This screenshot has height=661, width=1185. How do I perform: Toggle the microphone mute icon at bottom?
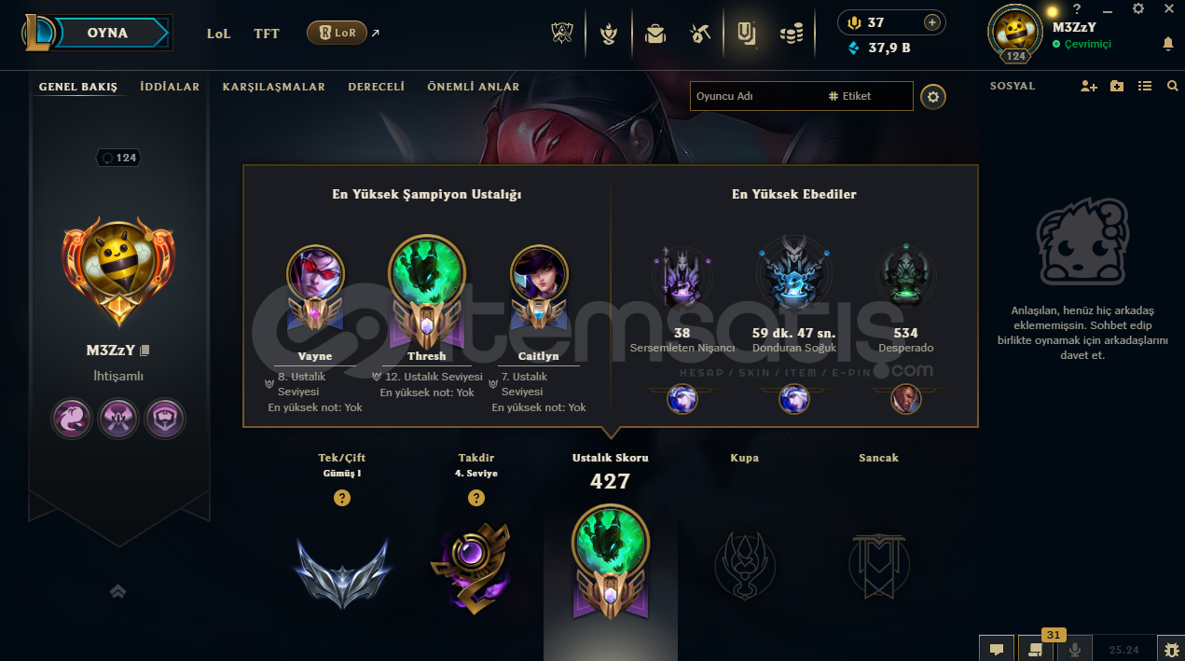coord(1075,649)
